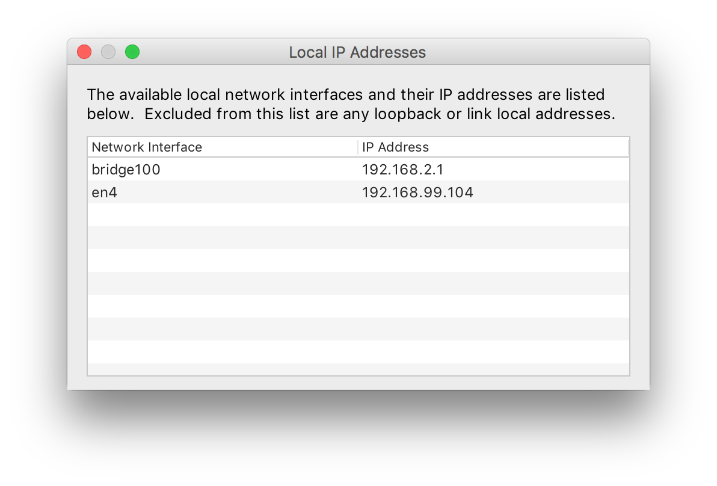This screenshot has height=486, width=717.
Task: Click the word "below" in the description
Action: pos(109,114)
